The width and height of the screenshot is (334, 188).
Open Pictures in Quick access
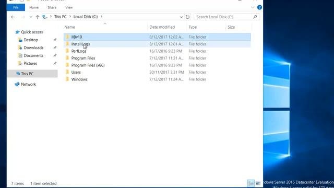click(x=30, y=63)
